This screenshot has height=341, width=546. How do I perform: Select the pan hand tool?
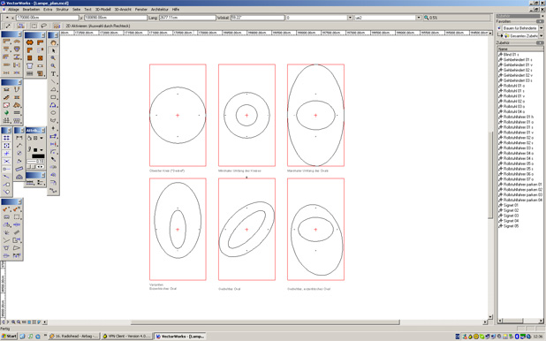tap(53, 42)
